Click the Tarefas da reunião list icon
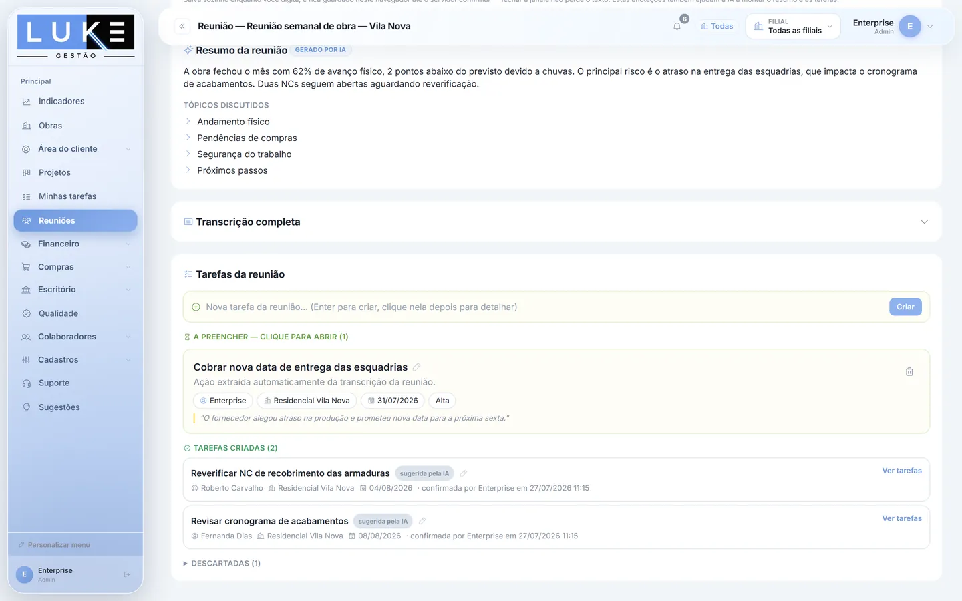962x601 pixels. click(188, 274)
